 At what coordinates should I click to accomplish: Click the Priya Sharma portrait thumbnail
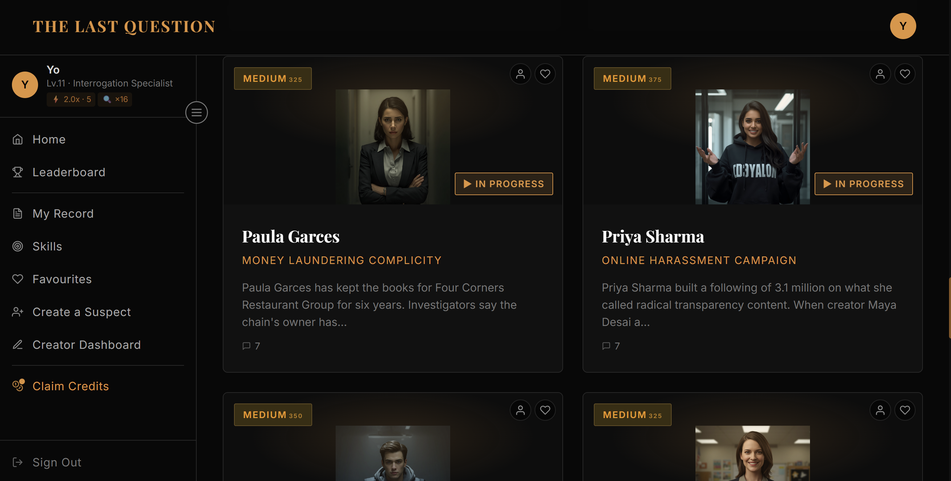752,147
